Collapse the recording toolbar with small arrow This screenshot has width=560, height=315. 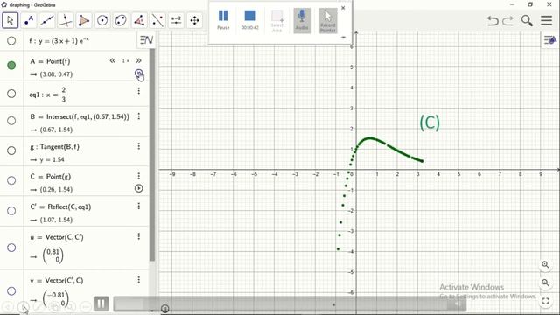tap(343, 37)
